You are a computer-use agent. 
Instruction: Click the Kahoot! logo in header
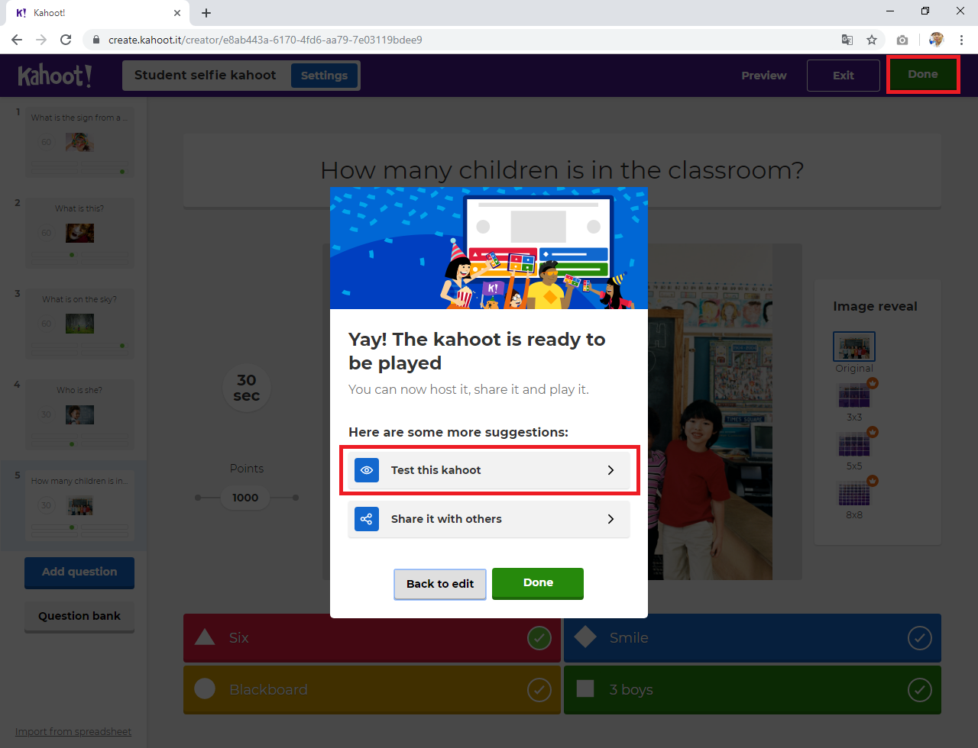click(55, 76)
